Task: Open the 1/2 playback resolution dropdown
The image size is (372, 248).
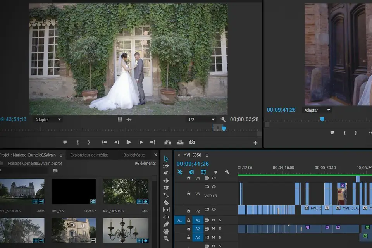Action: [201, 120]
